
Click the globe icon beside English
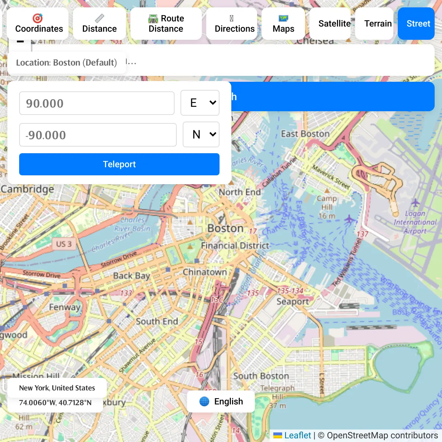click(x=204, y=401)
